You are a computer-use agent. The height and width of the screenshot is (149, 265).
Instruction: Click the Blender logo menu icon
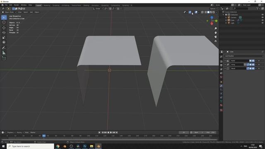2,5
